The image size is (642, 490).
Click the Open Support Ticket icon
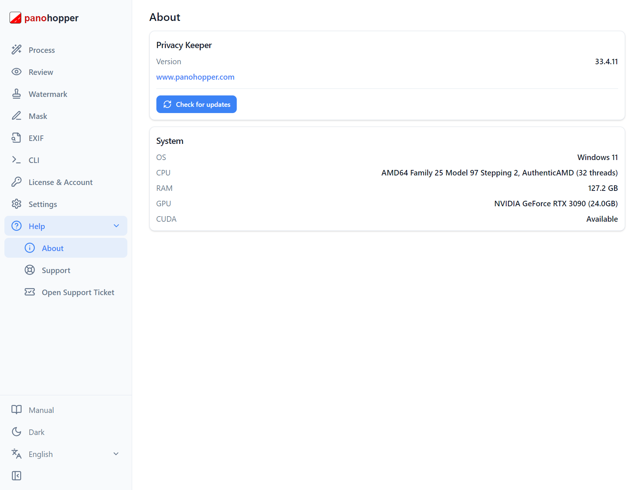point(30,292)
